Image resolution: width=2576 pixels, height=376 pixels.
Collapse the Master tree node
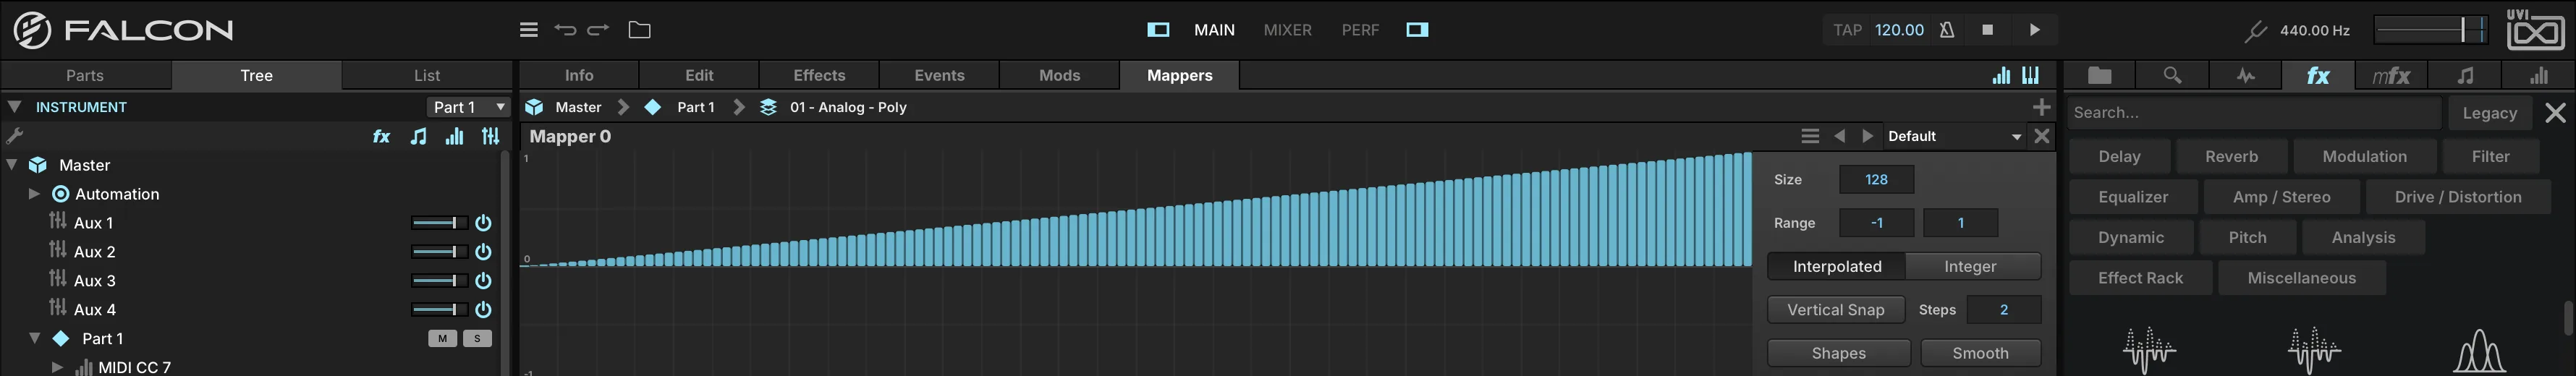[13, 165]
